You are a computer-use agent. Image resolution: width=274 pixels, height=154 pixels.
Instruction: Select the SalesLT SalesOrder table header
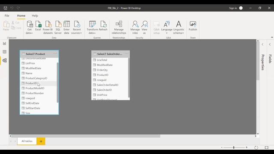[110, 54]
